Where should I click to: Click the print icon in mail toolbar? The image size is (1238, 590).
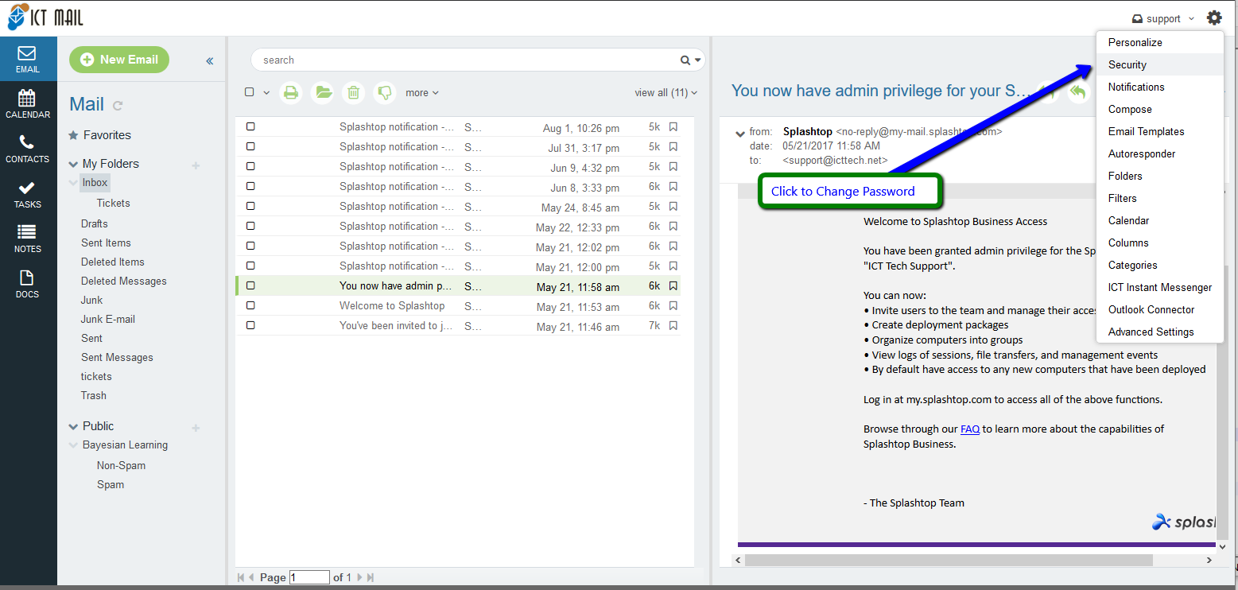point(291,92)
